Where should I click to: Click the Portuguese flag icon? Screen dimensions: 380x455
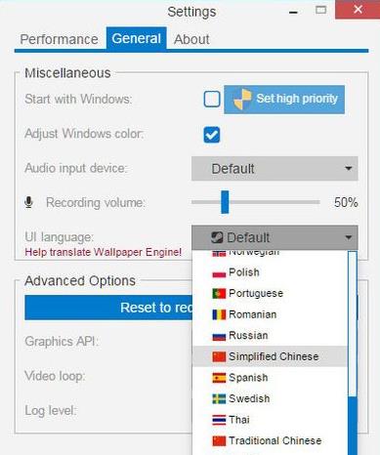coord(219,294)
